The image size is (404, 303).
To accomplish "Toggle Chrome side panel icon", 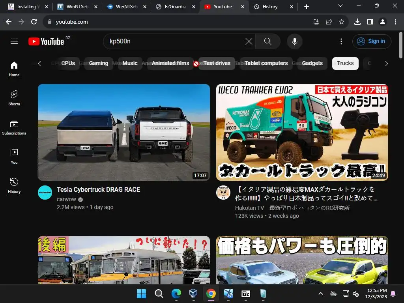I will 370,22.
